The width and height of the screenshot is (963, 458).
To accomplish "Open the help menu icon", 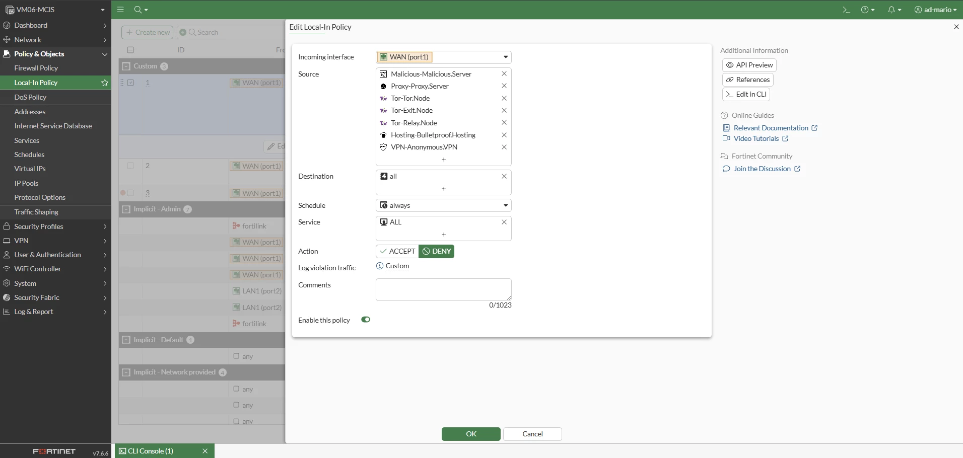I will click(x=867, y=10).
